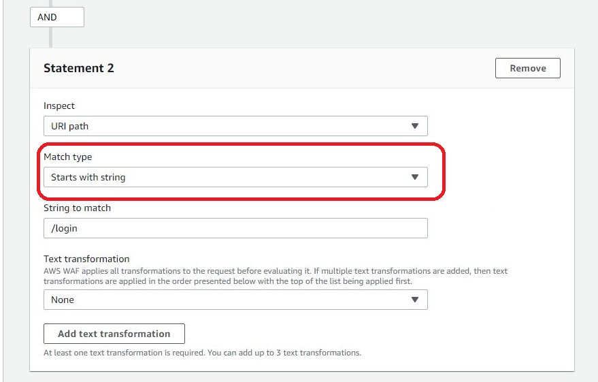Click the Statement 2 heading

(x=79, y=68)
